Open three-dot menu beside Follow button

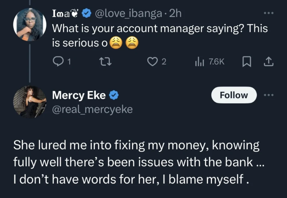click(268, 95)
